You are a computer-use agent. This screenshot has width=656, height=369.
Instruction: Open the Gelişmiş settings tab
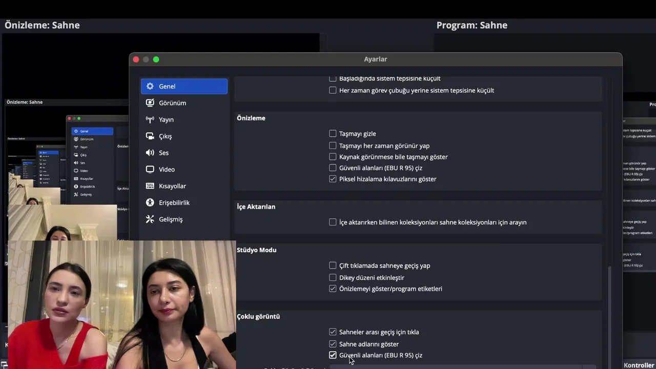point(184,219)
